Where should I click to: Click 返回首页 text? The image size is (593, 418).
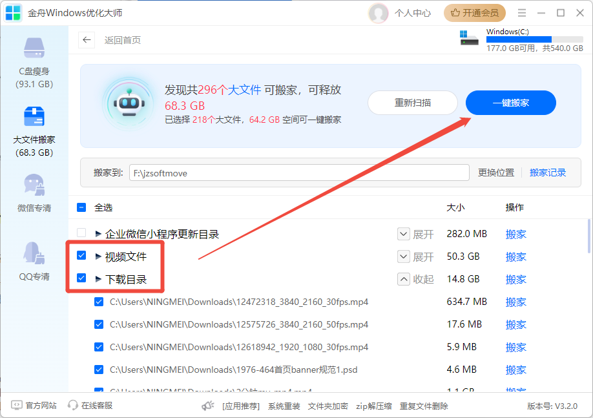[123, 40]
